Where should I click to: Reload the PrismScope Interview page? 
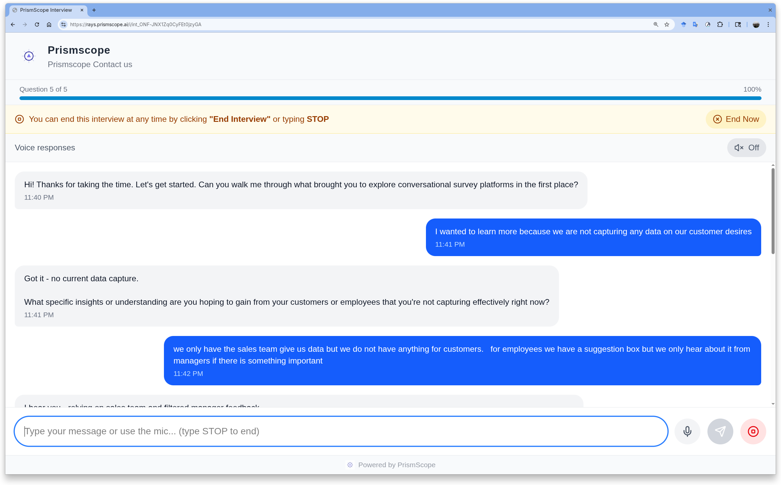(x=37, y=25)
